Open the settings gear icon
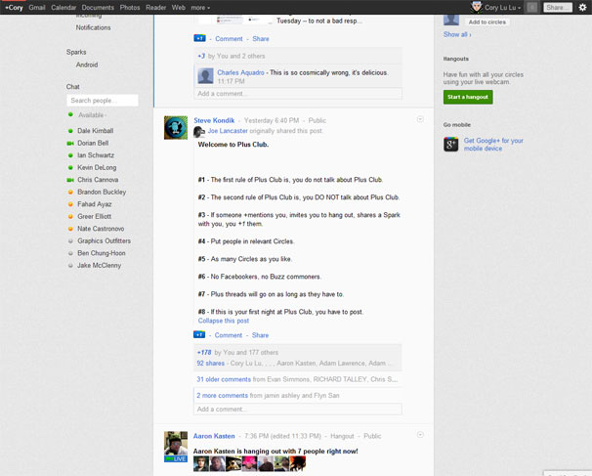 click(x=582, y=7)
